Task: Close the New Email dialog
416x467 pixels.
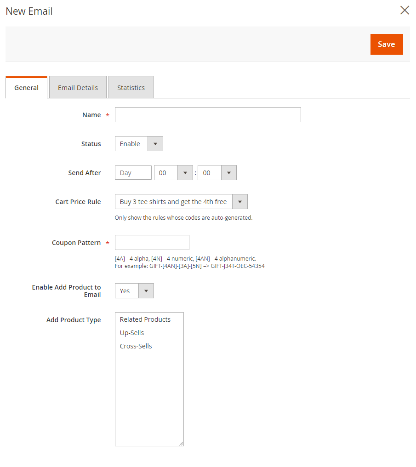Action: (x=405, y=10)
